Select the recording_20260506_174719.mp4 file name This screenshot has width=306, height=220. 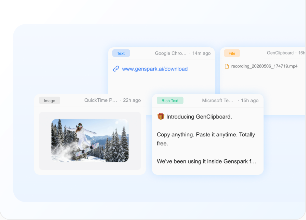264,66
